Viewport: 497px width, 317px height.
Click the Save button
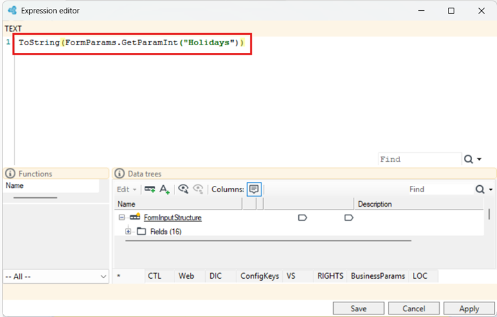click(x=359, y=308)
